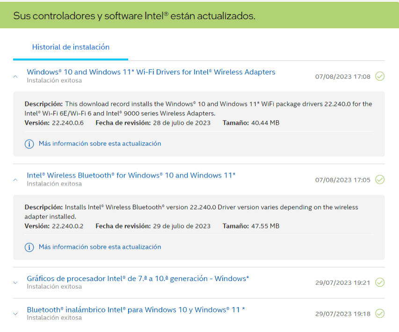This screenshot has height=332, width=399.
Task: Click the Wi-Fi Drivers success checkmark icon
Action: click(380, 76)
